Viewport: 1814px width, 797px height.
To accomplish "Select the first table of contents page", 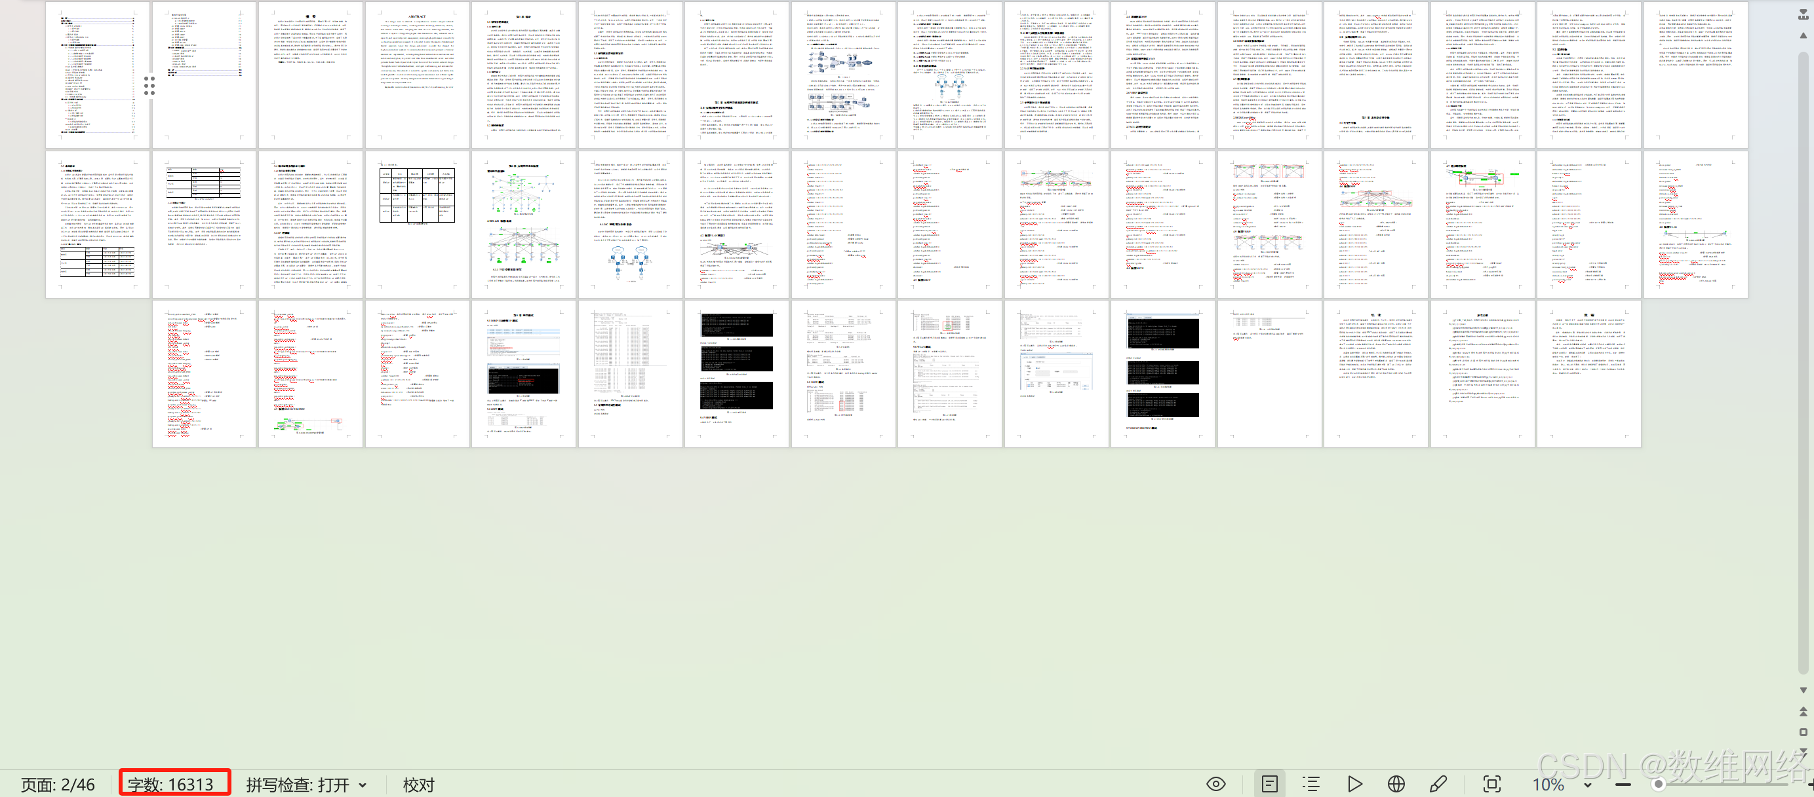I will tap(97, 74).
